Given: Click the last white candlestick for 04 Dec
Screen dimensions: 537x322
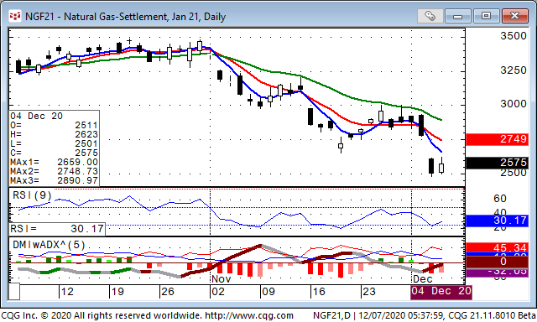Looking at the screenshot, I should (x=441, y=167).
